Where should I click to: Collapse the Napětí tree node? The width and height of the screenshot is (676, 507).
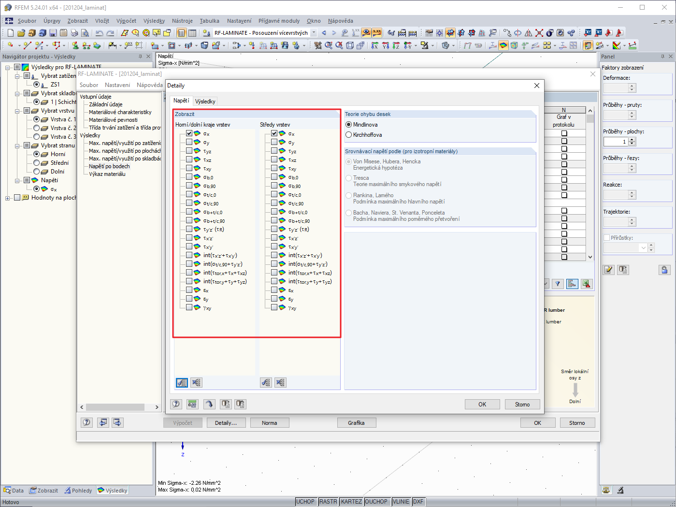[x=17, y=180]
